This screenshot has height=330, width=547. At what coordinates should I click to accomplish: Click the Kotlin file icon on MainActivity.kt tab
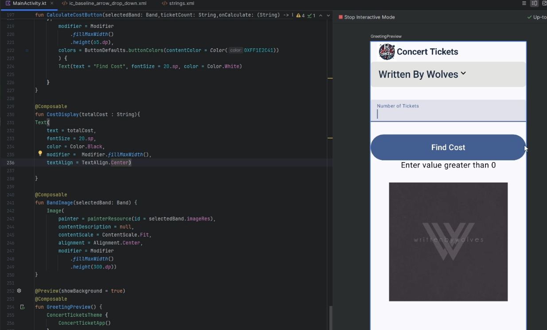8,4
